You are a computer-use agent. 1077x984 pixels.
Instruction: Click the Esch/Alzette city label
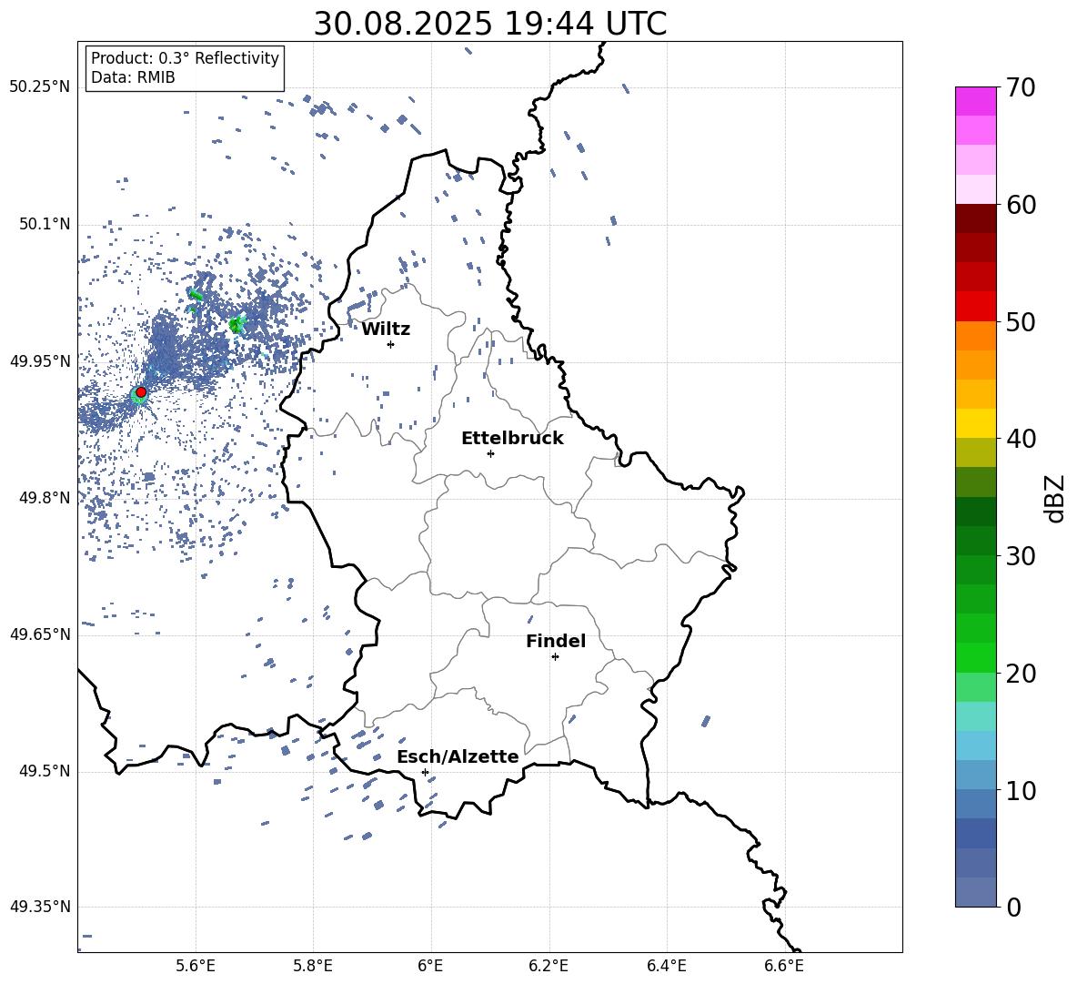click(458, 756)
